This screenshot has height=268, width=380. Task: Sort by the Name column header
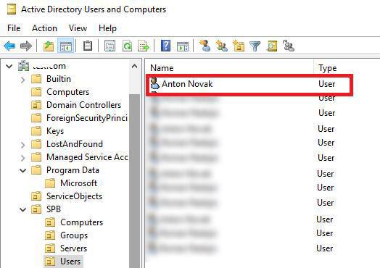tap(162, 68)
